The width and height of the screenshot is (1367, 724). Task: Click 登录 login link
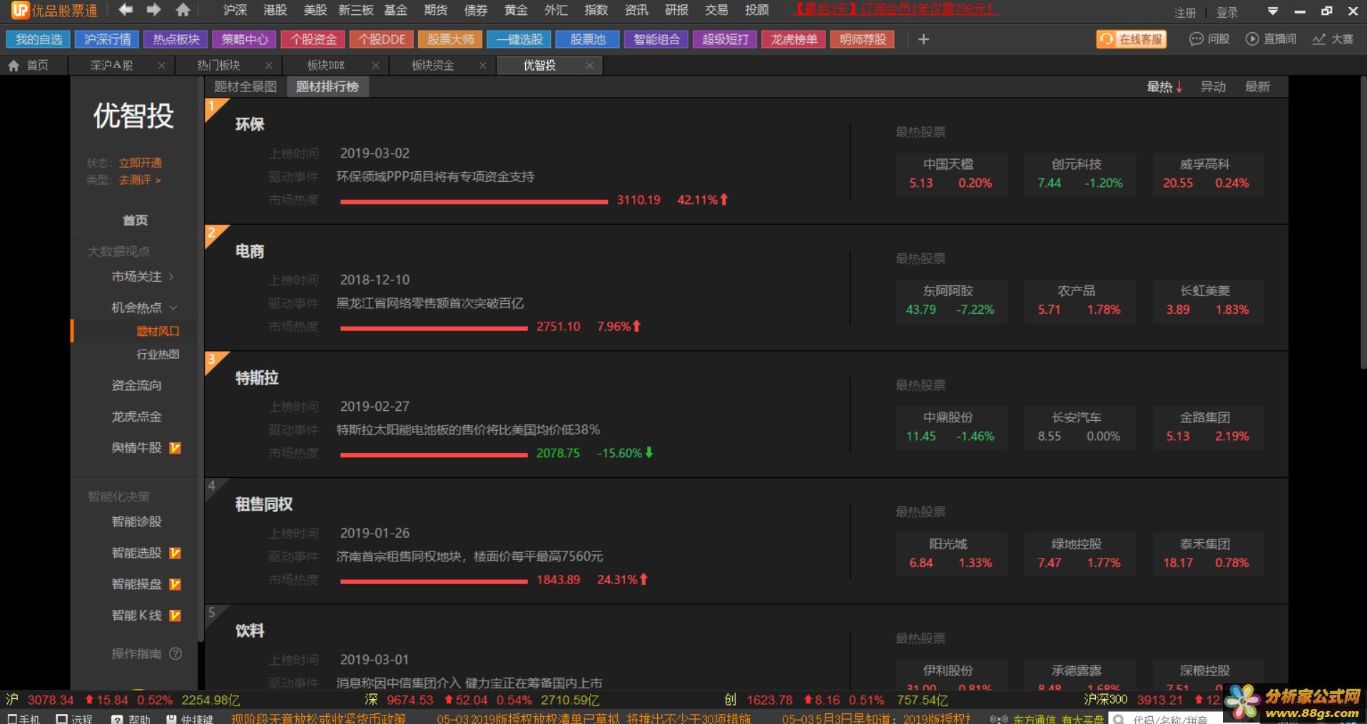click(x=1227, y=12)
